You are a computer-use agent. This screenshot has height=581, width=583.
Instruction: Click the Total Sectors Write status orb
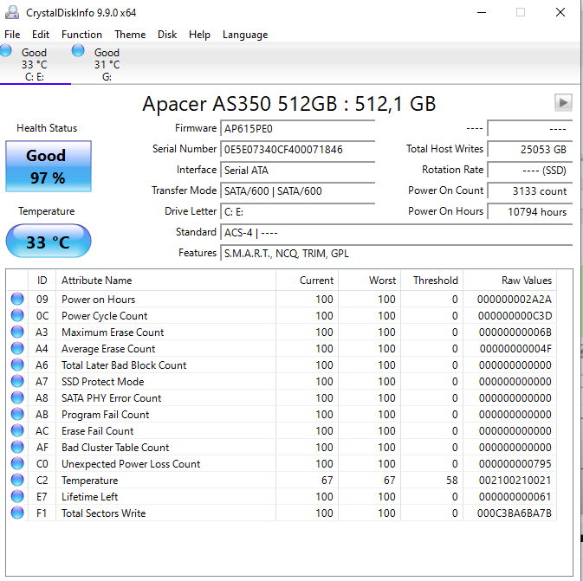(x=17, y=513)
